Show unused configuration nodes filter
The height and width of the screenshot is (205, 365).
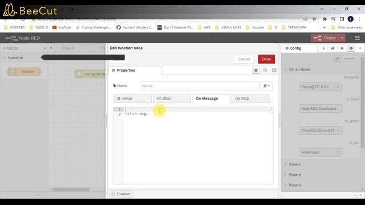click(350, 58)
